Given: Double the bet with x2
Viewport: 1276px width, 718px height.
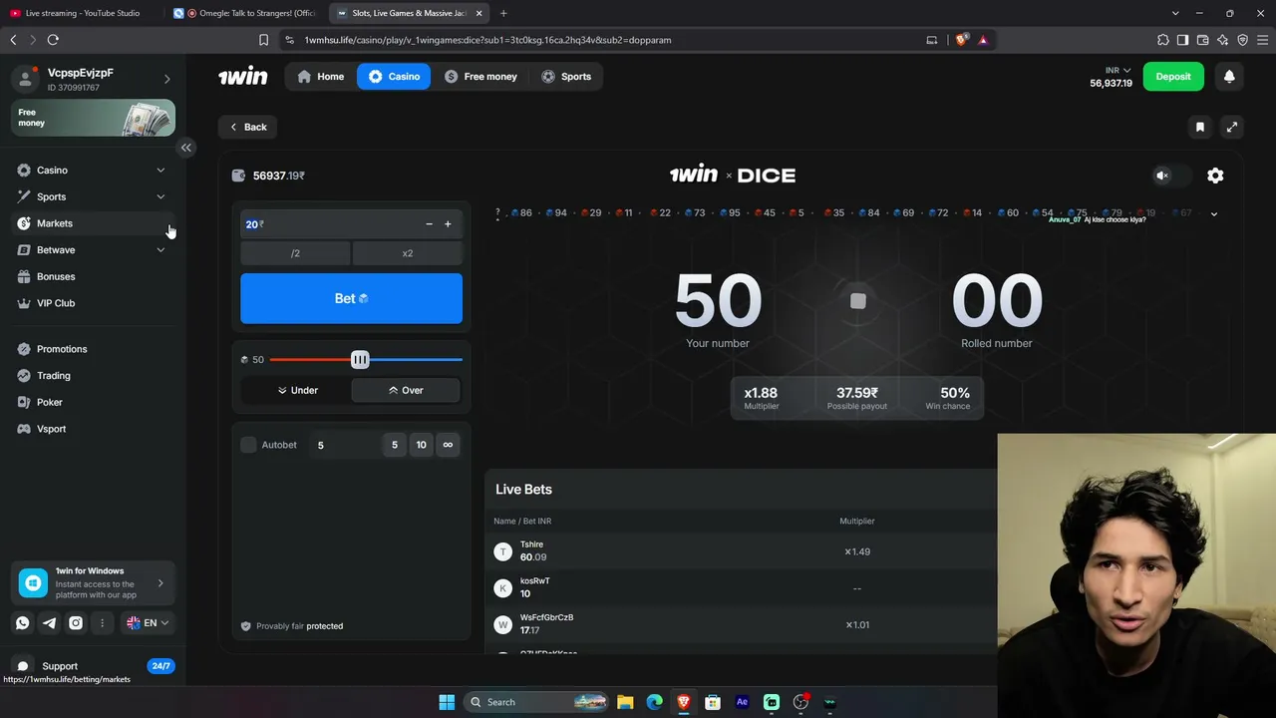Looking at the screenshot, I should pyautogui.click(x=408, y=253).
